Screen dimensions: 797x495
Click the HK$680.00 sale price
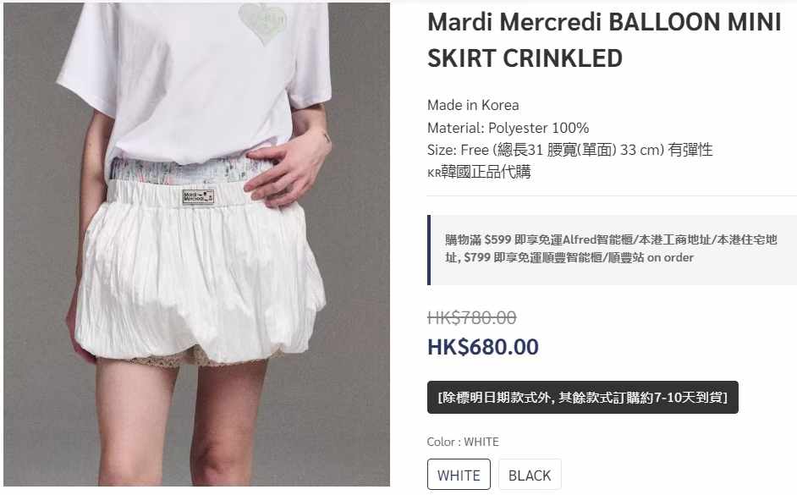pyautogui.click(x=483, y=347)
